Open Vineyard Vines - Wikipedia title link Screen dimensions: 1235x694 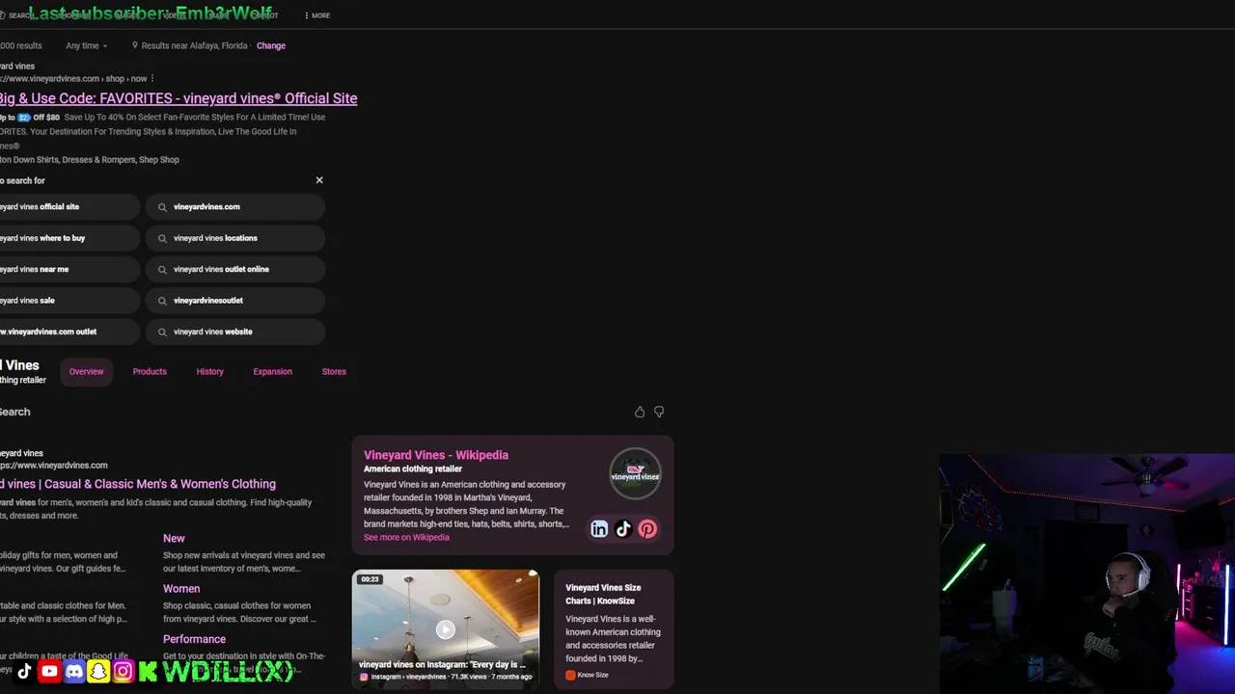(436, 455)
